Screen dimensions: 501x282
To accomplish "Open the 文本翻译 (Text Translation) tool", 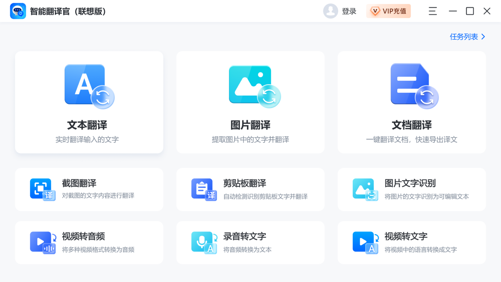I will pyautogui.click(x=89, y=102).
